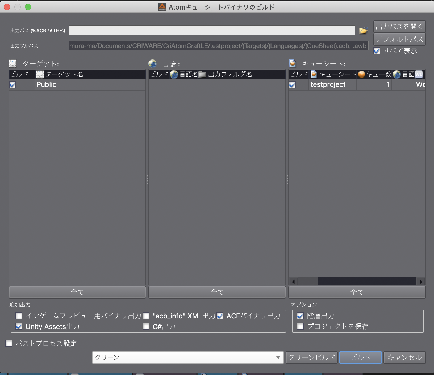Enable プロジェクトを保存 checkbox
The image size is (434, 375).
(300, 326)
